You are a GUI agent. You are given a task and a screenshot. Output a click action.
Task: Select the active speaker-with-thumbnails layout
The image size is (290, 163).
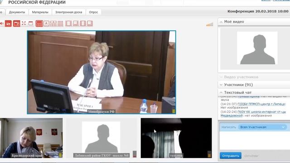coord(39,24)
